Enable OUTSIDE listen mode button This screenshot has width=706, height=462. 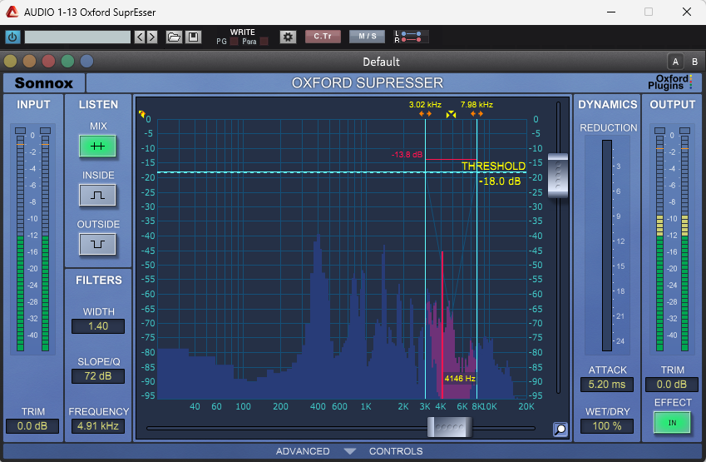(97, 244)
